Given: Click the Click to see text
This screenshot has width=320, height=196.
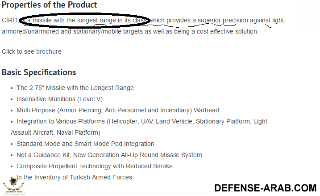Looking at the screenshot, I should pyautogui.click(x=18, y=51).
